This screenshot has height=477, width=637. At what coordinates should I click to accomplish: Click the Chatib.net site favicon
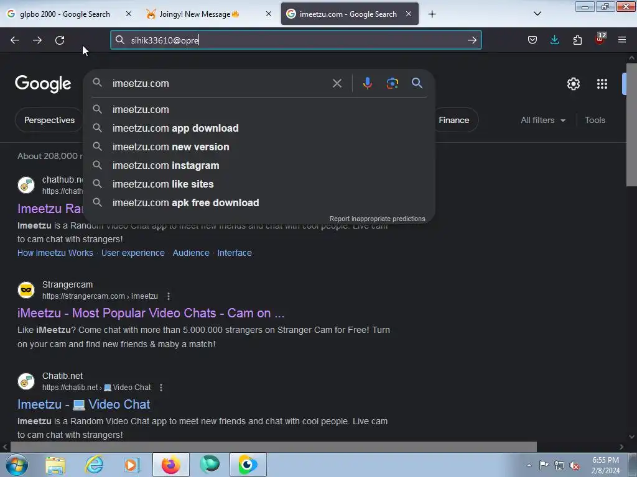tap(26, 381)
